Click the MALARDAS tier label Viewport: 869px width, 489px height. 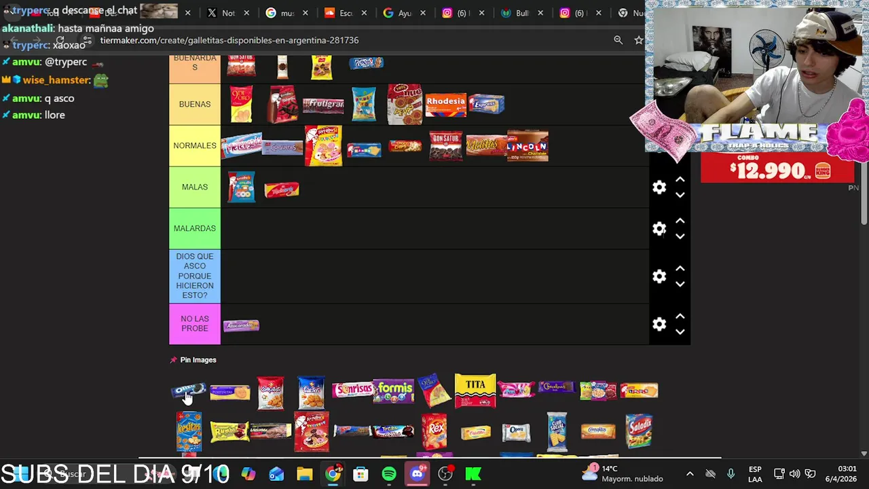click(195, 229)
